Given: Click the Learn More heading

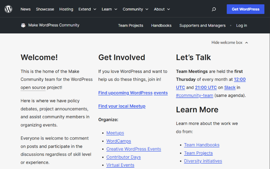Looking at the screenshot, I should click(x=197, y=110).
